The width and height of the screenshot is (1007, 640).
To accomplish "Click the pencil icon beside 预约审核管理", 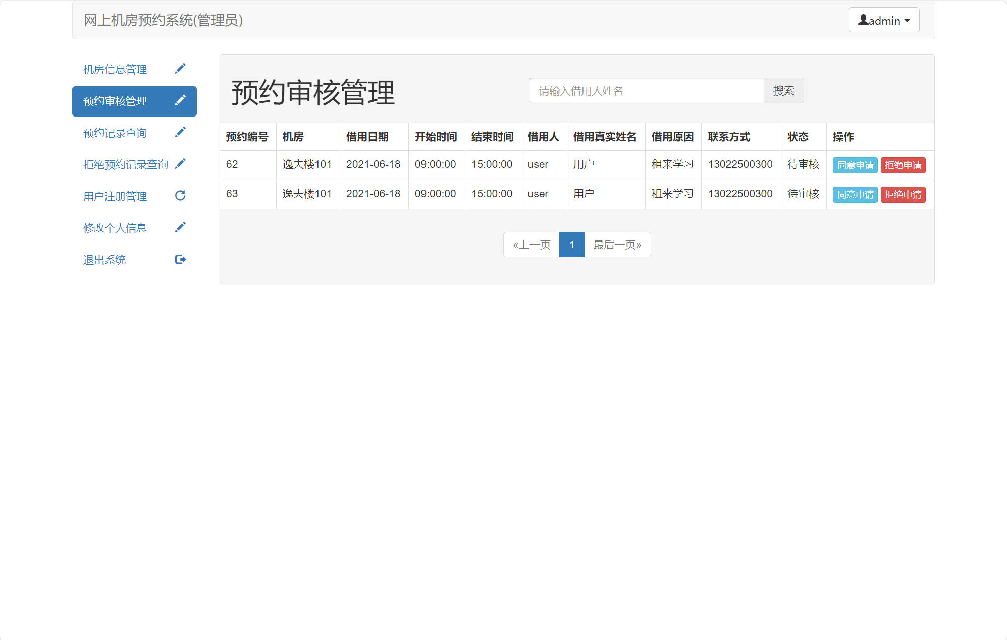I will tap(180, 100).
